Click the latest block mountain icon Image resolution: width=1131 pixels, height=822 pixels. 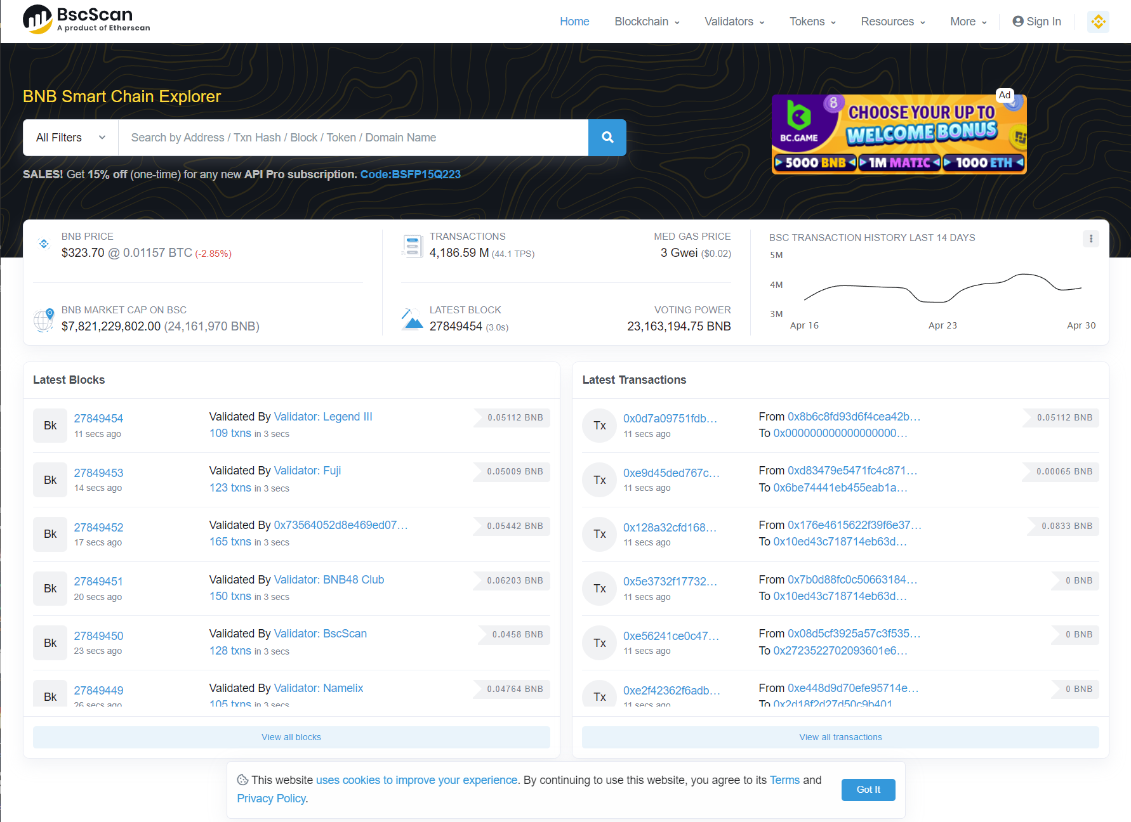point(413,319)
